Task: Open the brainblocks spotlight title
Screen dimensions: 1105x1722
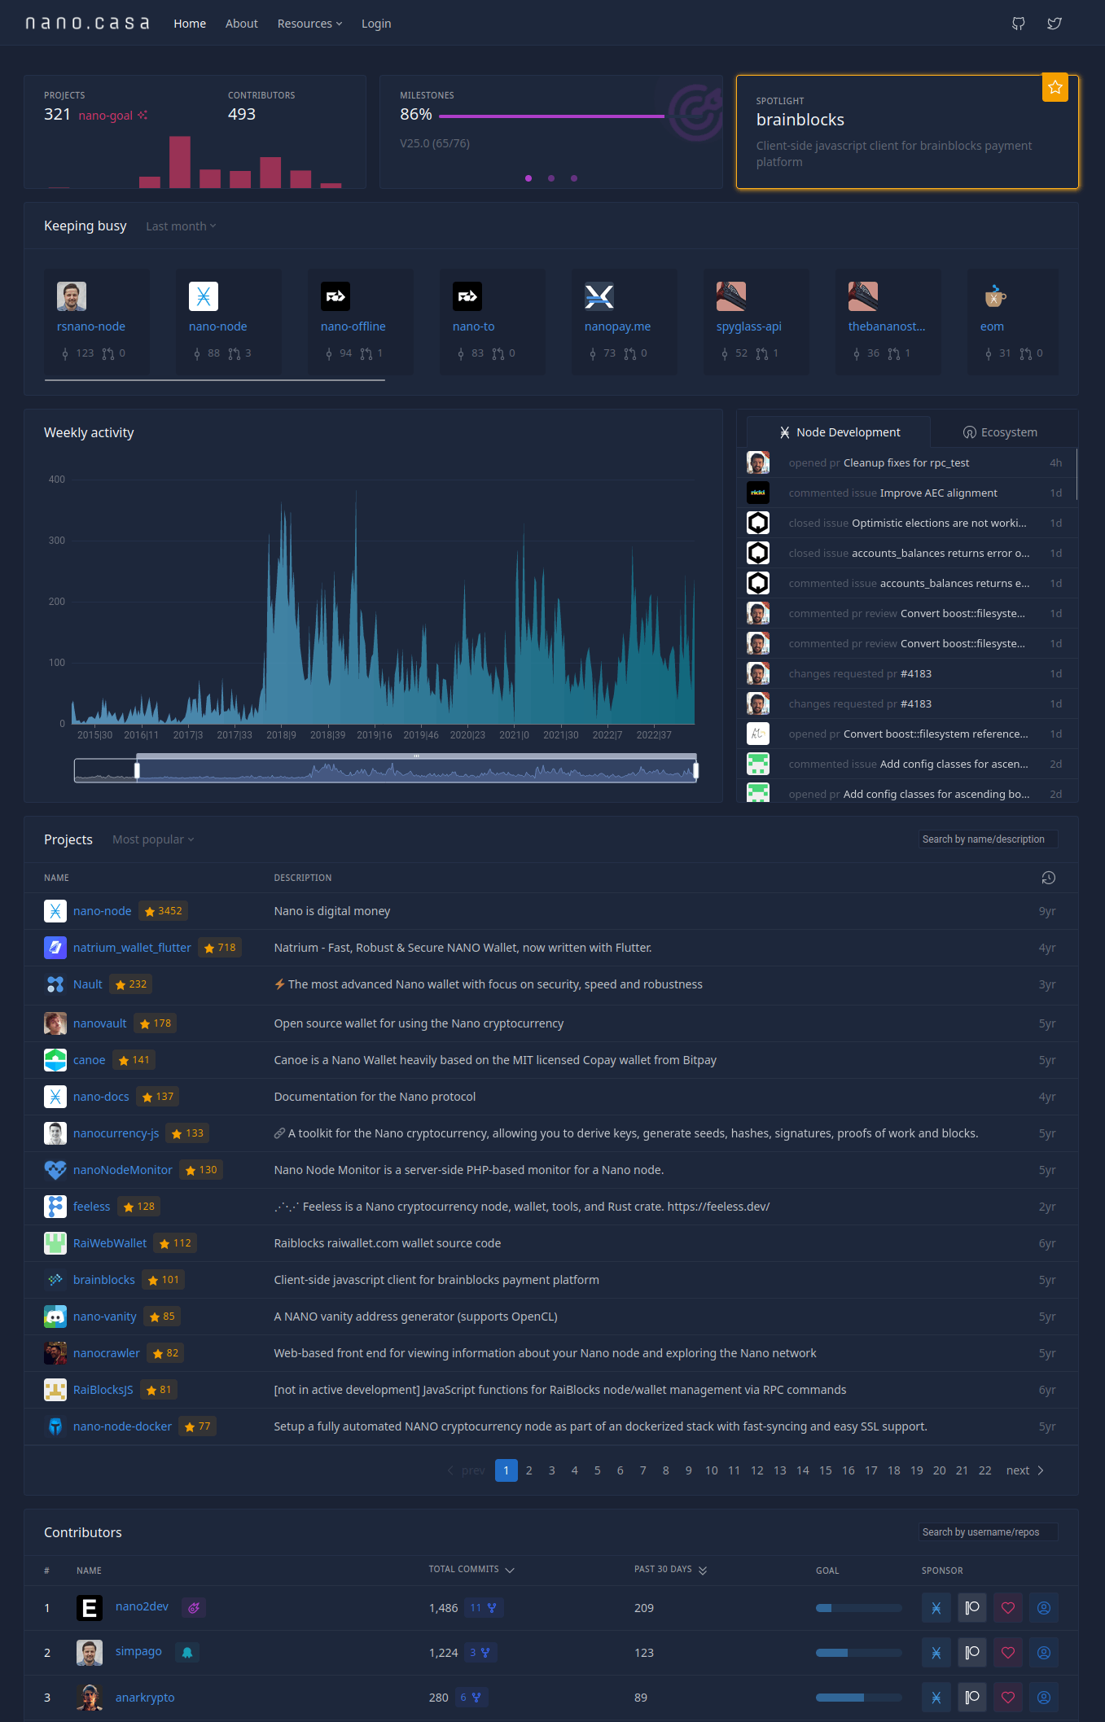Action: click(x=800, y=120)
